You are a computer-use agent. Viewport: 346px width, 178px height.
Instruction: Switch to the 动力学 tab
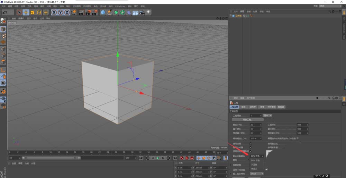click(x=252, y=107)
